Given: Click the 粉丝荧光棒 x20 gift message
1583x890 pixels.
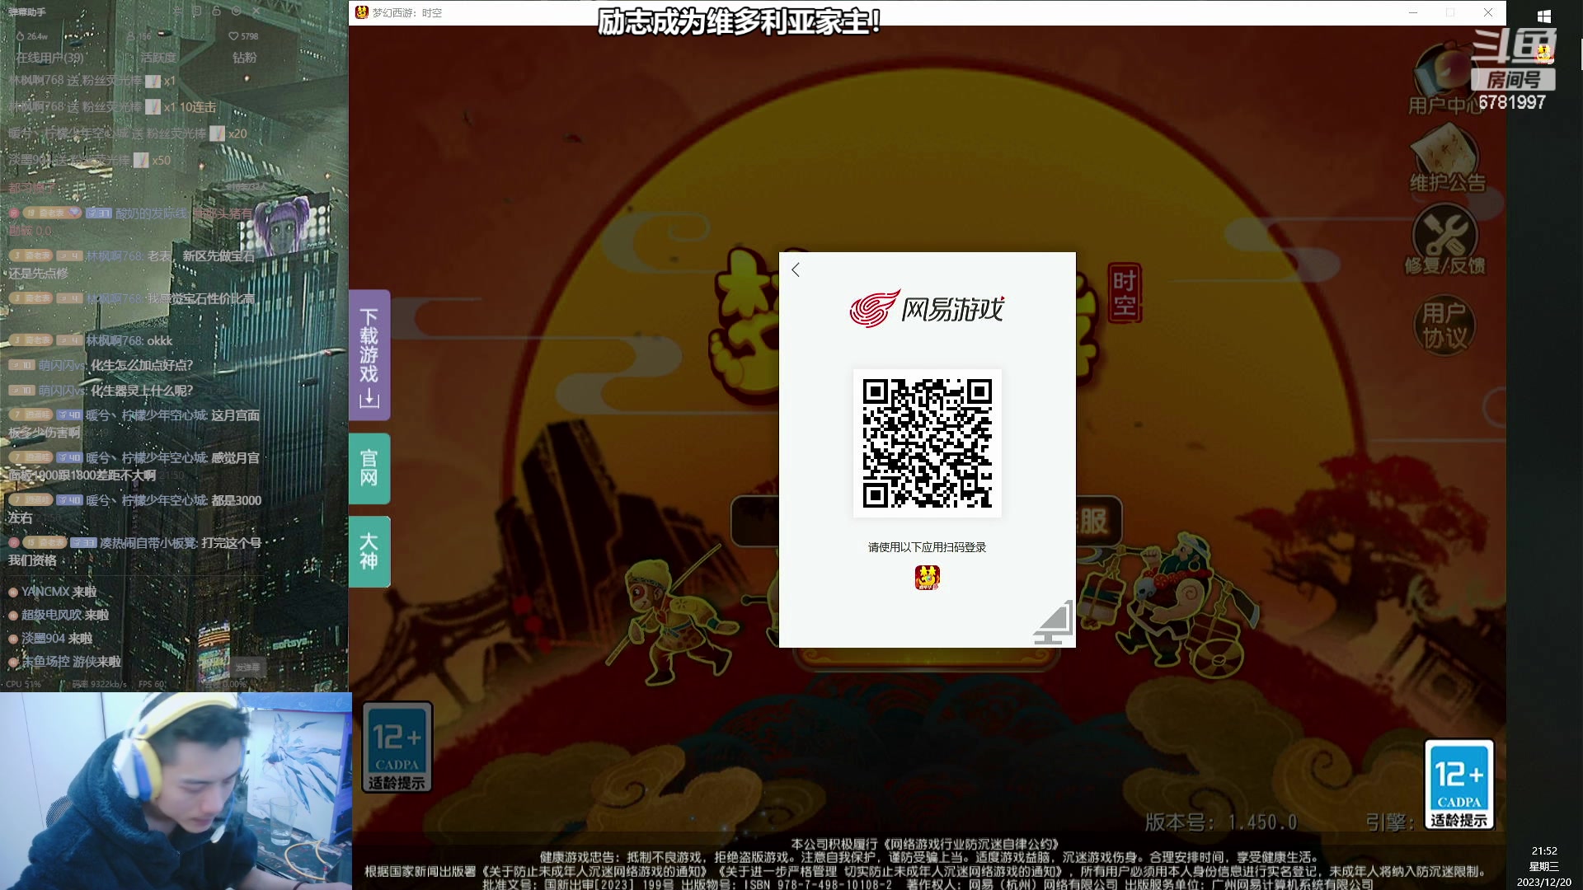Looking at the screenshot, I should pos(128,133).
